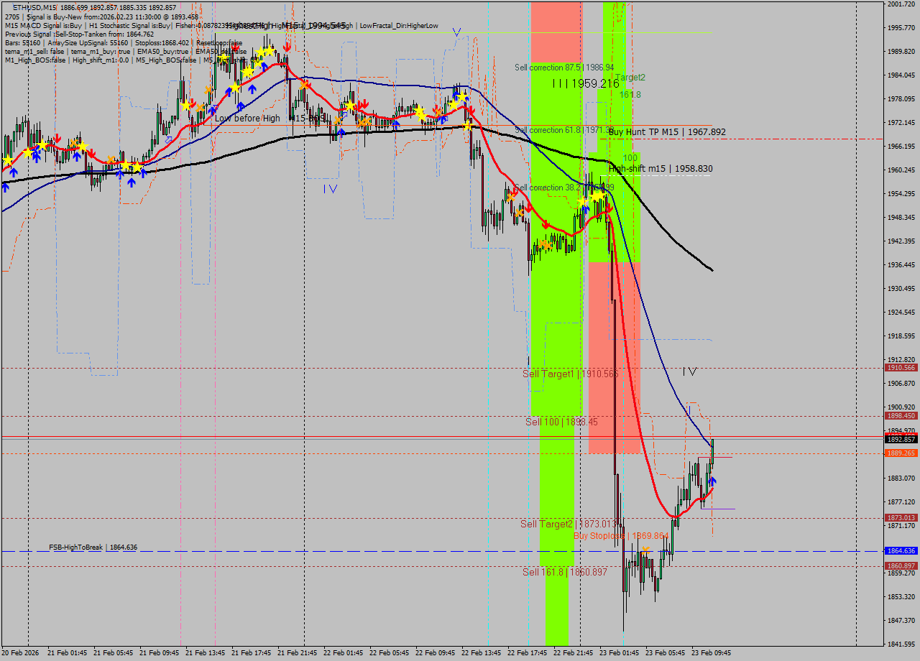Select the 'Buy Hunt TP M15 | 1967.892' label
This screenshot has height=661, width=920.
click(666, 132)
